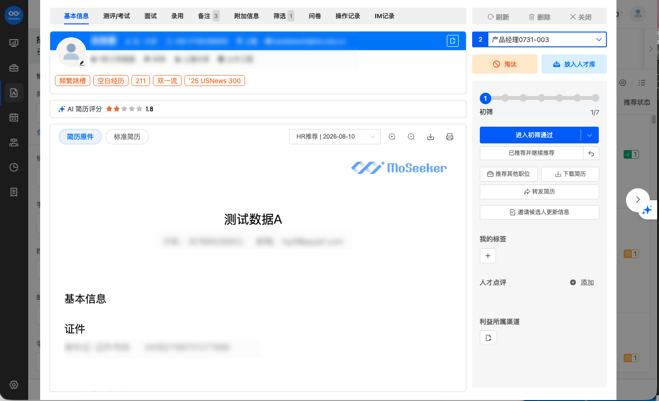Open the IM记录 tab
The height and width of the screenshot is (401, 659).
tap(385, 16)
